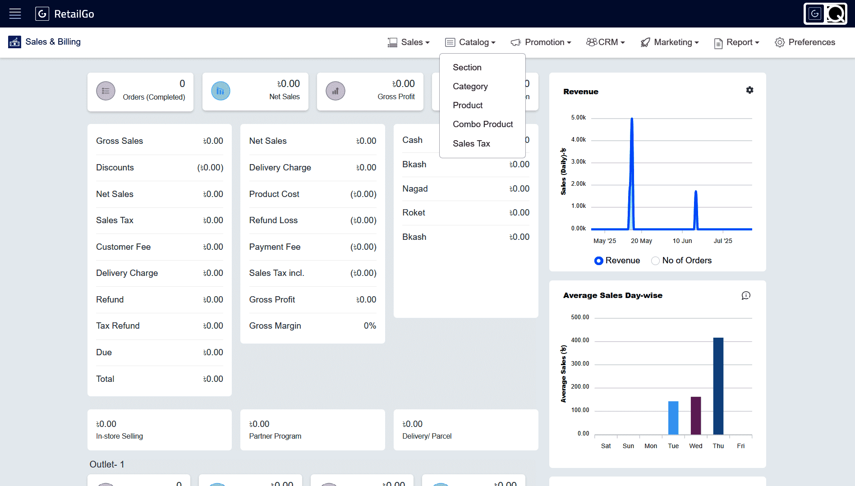Choose Combo Product from Catalog menu
Viewport: 855px width, 486px height.
click(483, 124)
